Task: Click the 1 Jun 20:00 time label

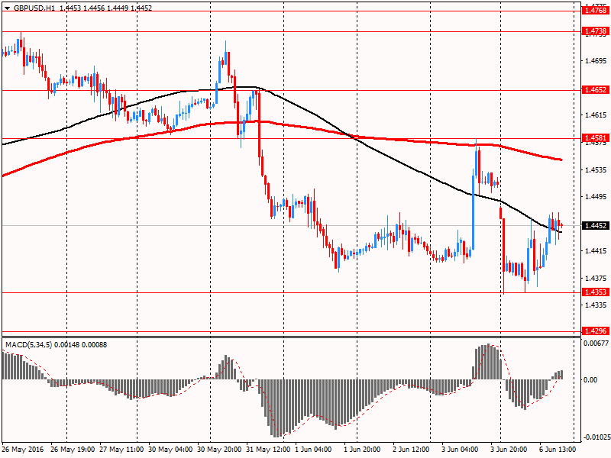Action: click(362, 450)
